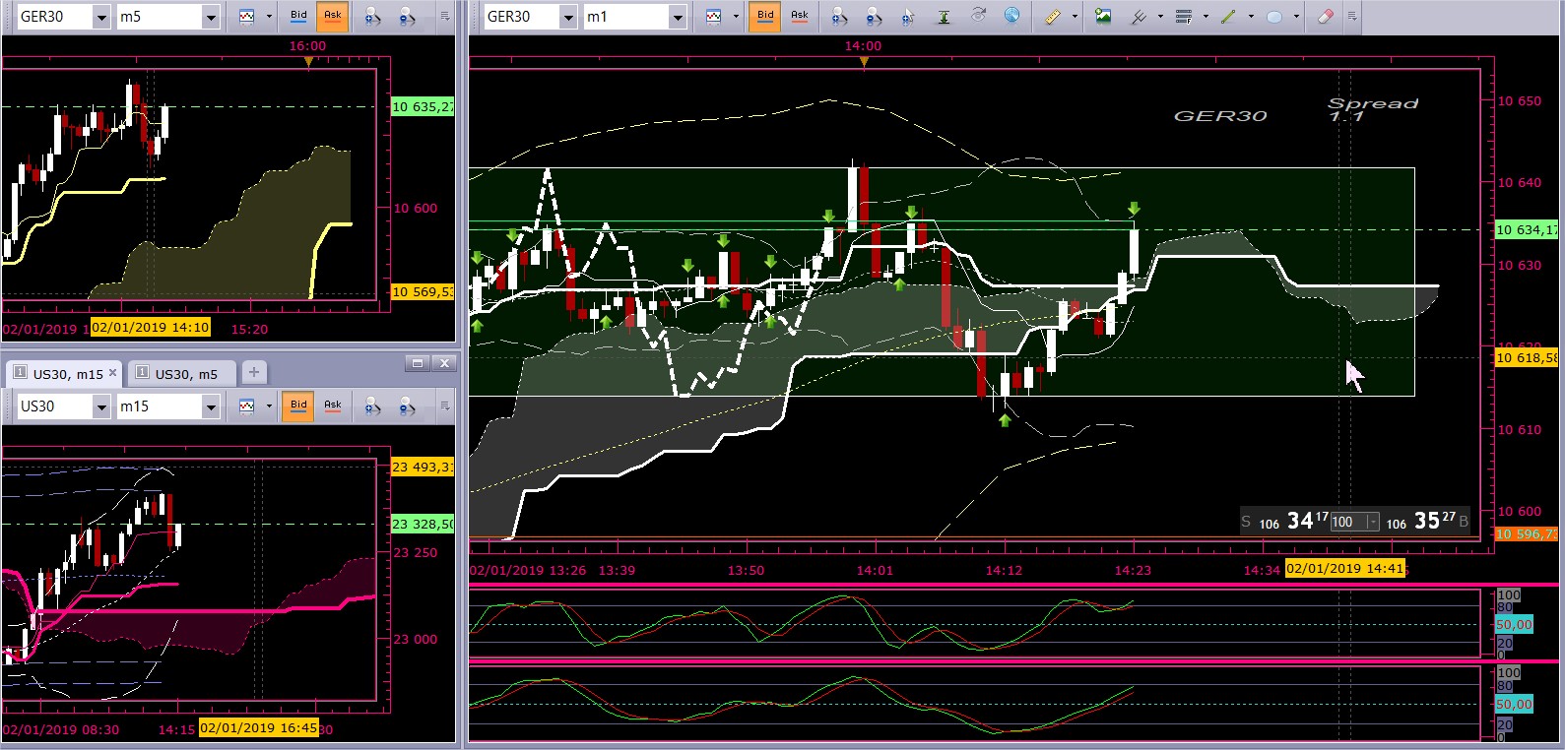Toggle Bid price in US30 chart
Viewport: 1565px width, 750px height.
pyautogui.click(x=298, y=406)
